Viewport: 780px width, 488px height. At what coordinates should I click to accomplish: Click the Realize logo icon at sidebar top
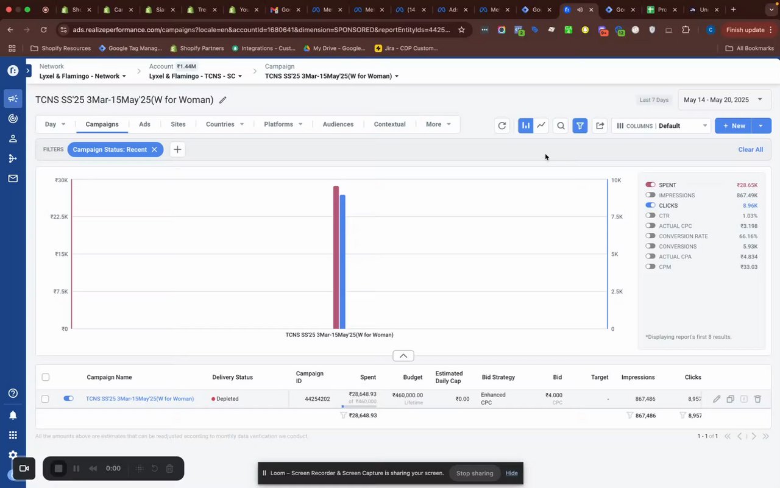(13, 71)
